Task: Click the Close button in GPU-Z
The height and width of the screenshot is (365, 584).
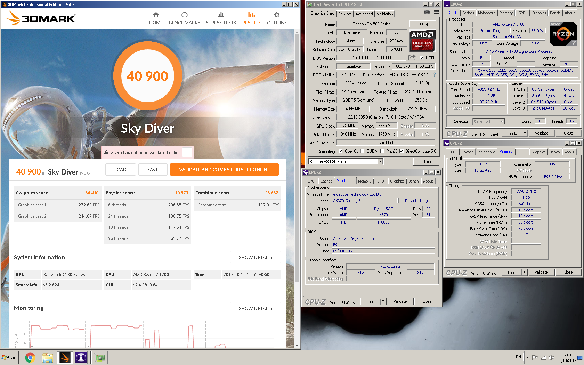Action: point(426,161)
